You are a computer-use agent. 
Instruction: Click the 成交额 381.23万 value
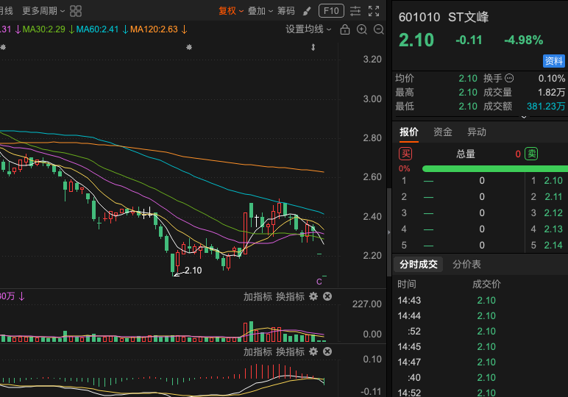(x=545, y=106)
